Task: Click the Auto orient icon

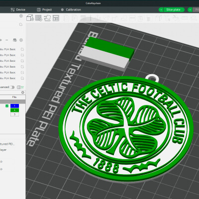Action: point(47,18)
